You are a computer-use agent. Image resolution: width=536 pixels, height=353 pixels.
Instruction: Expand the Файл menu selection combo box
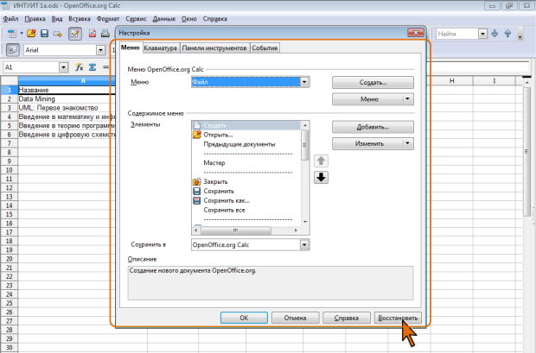[x=305, y=81]
